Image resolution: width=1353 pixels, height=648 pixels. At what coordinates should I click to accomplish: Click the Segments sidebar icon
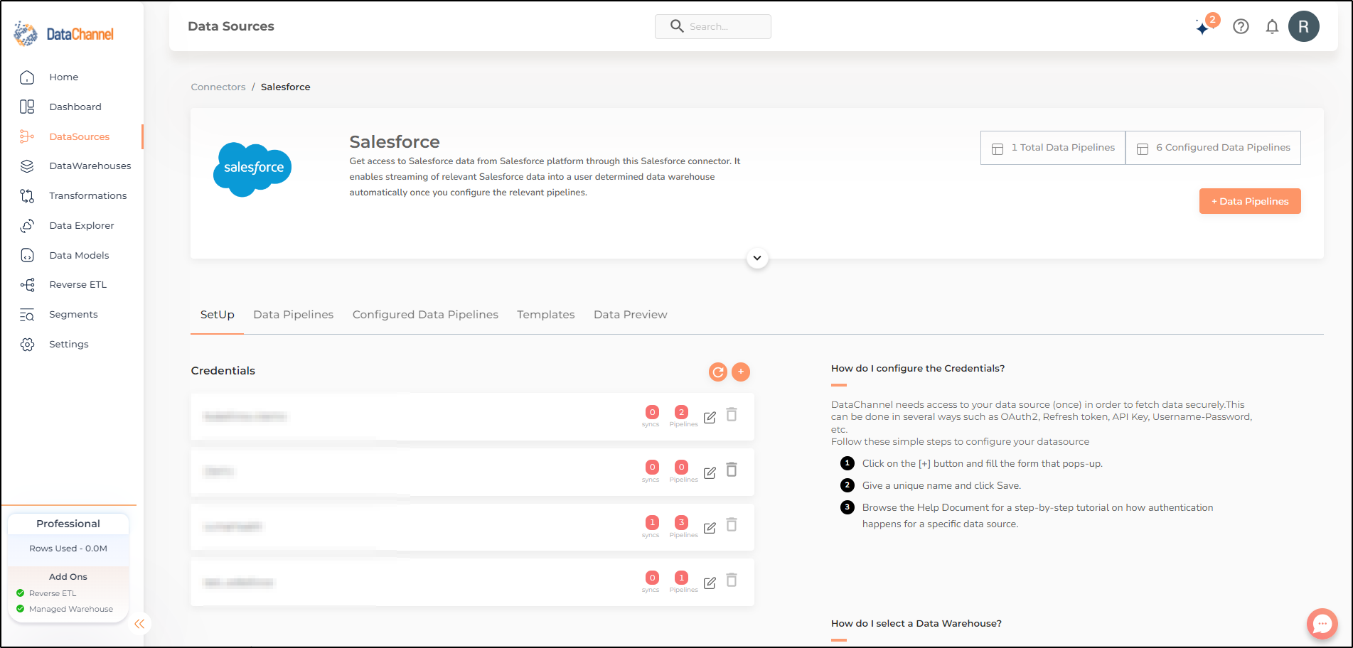[x=27, y=315]
